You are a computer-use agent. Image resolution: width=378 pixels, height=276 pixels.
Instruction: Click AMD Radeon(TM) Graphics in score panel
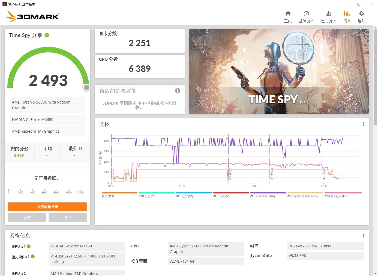pyautogui.click(x=47, y=131)
